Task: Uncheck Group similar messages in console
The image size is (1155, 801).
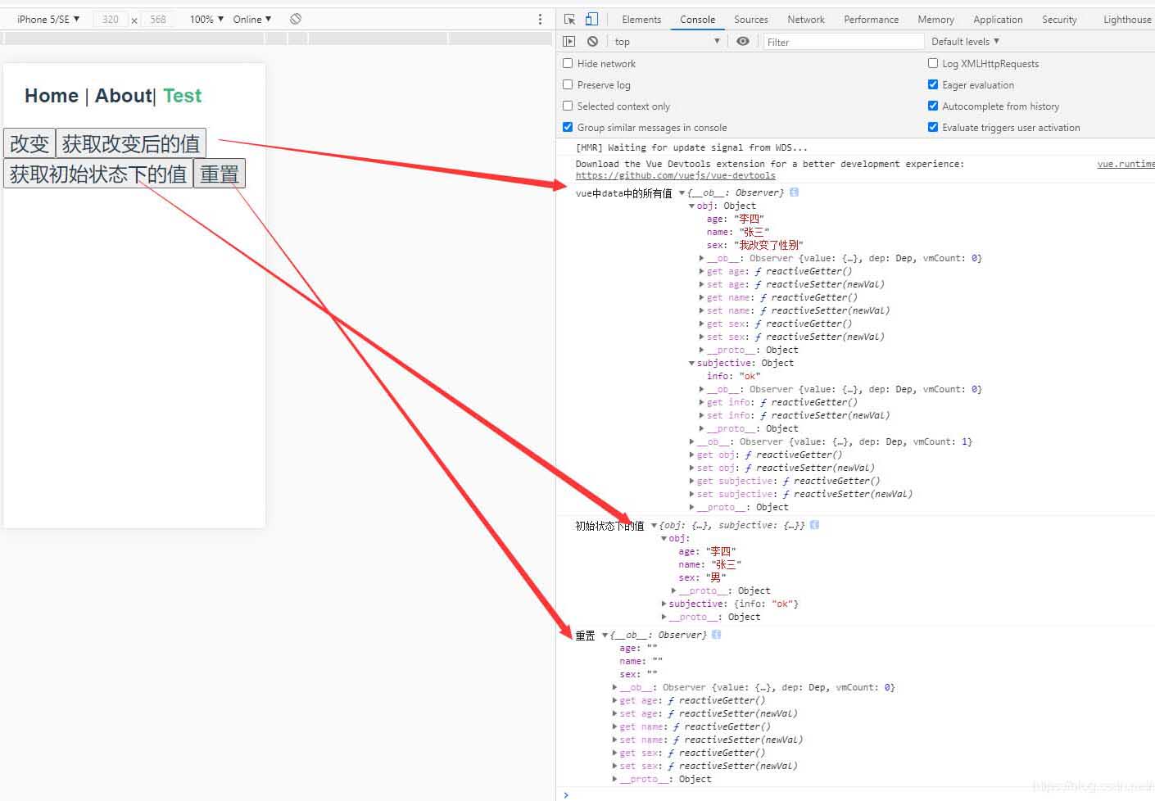Action: (x=568, y=127)
